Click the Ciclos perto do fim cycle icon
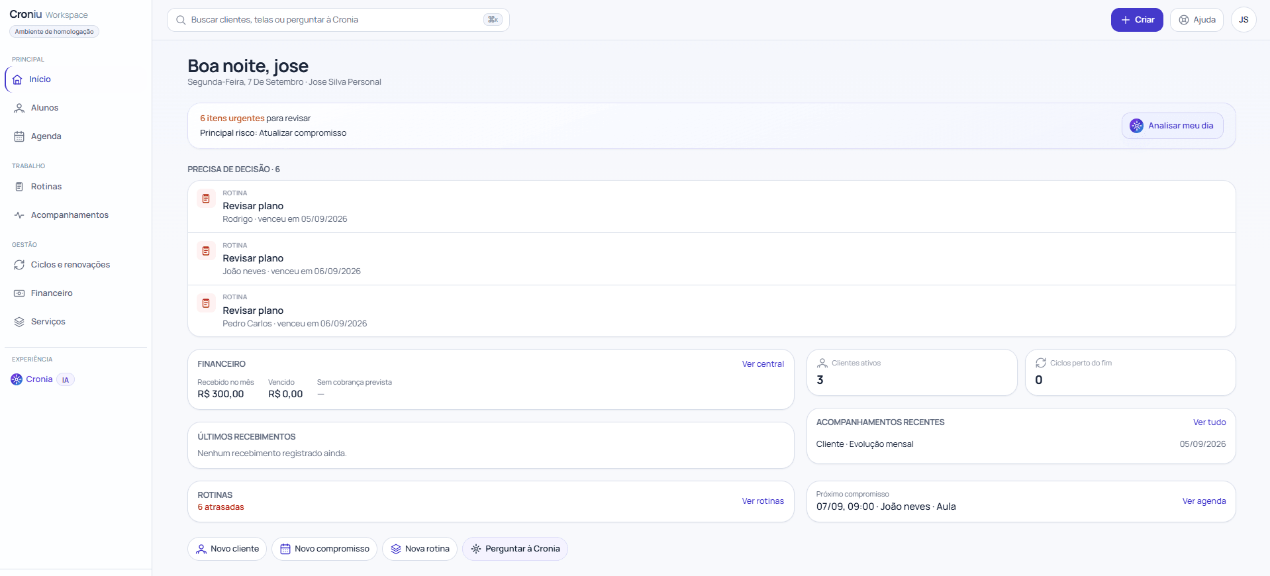The width and height of the screenshot is (1270, 576). point(1041,363)
